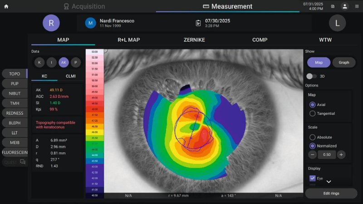Screen dimensions: 363x204
Task: Click the home icon
Action: click(6, 6)
